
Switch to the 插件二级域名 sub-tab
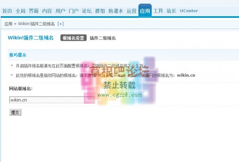point(103,38)
